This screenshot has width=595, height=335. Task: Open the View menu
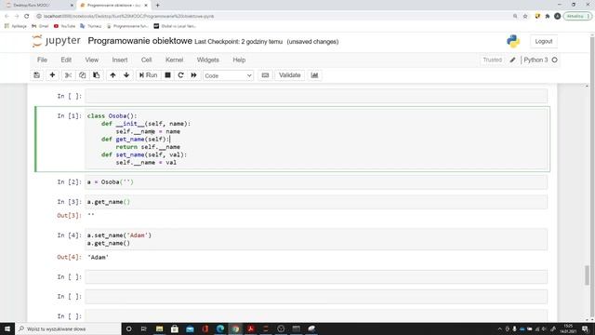click(x=91, y=60)
